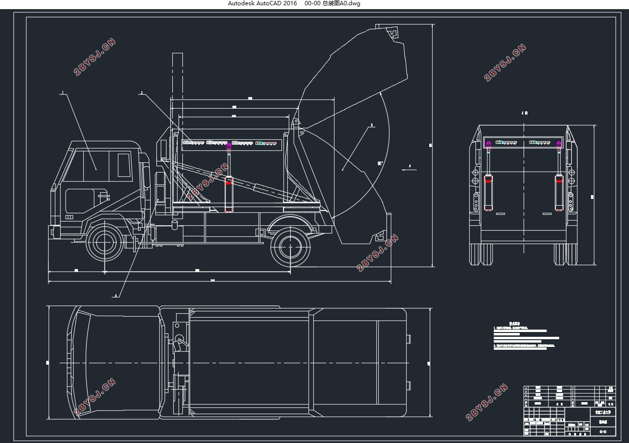
Task: Click the view direction arrow labeled A
Action: (409, 169)
